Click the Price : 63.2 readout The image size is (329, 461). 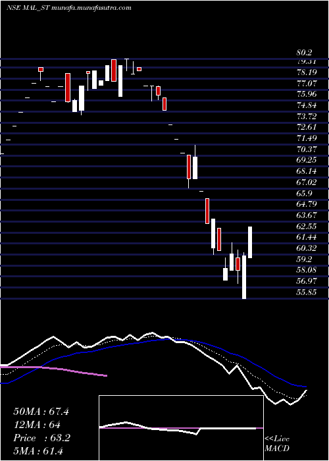(x=41, y=438)
